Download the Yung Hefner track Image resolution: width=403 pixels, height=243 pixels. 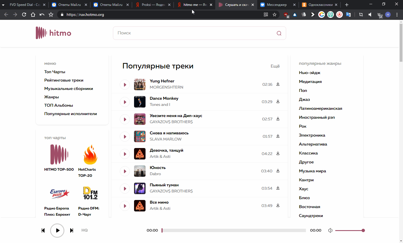(x=278, y=84)
